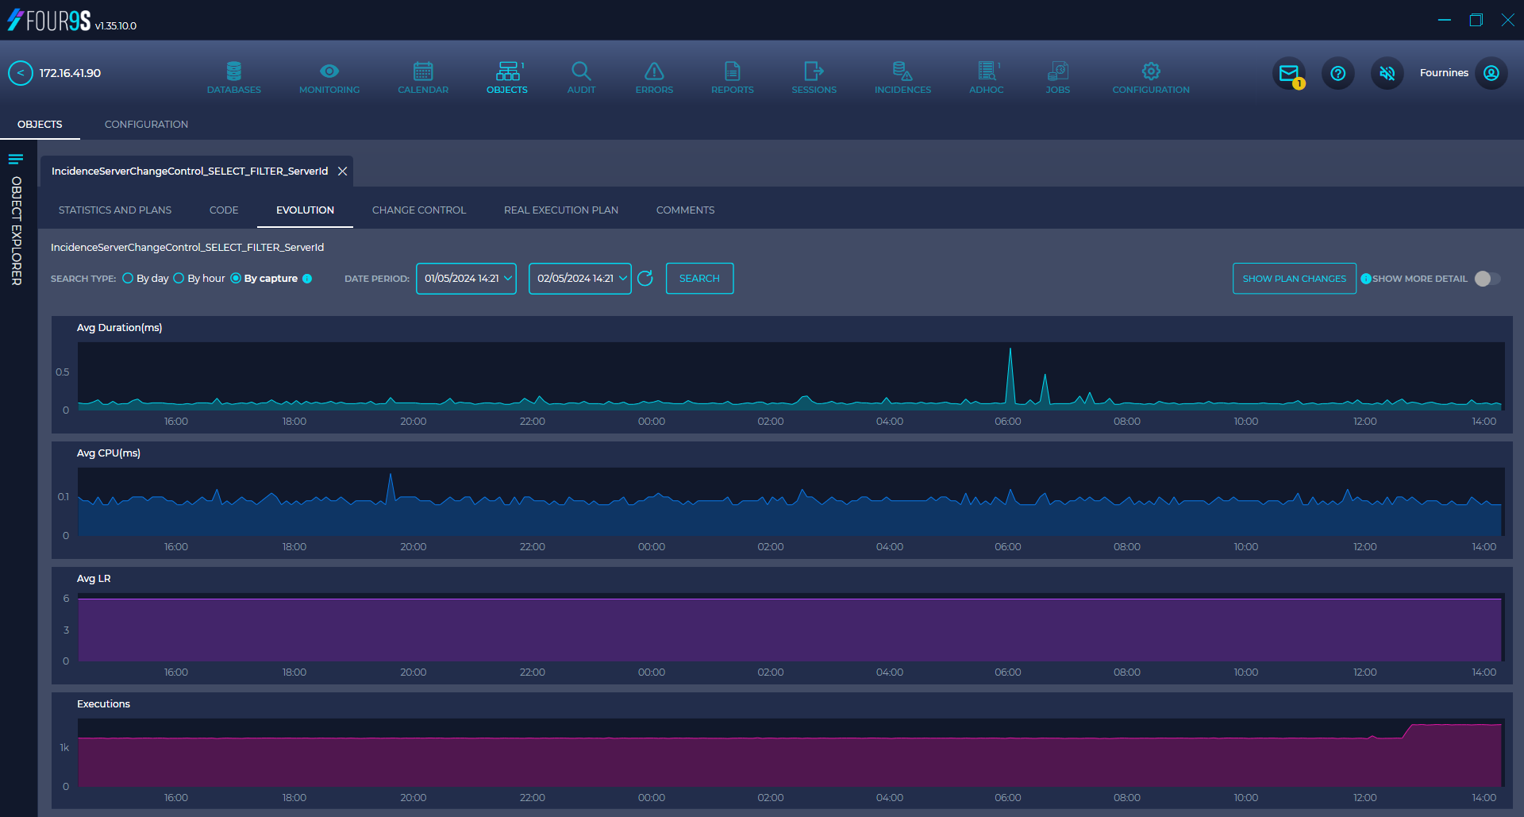Viewport: 1524px width, 817px height.
Task: Click Show Plan Changes
Action: point(1294,279)
